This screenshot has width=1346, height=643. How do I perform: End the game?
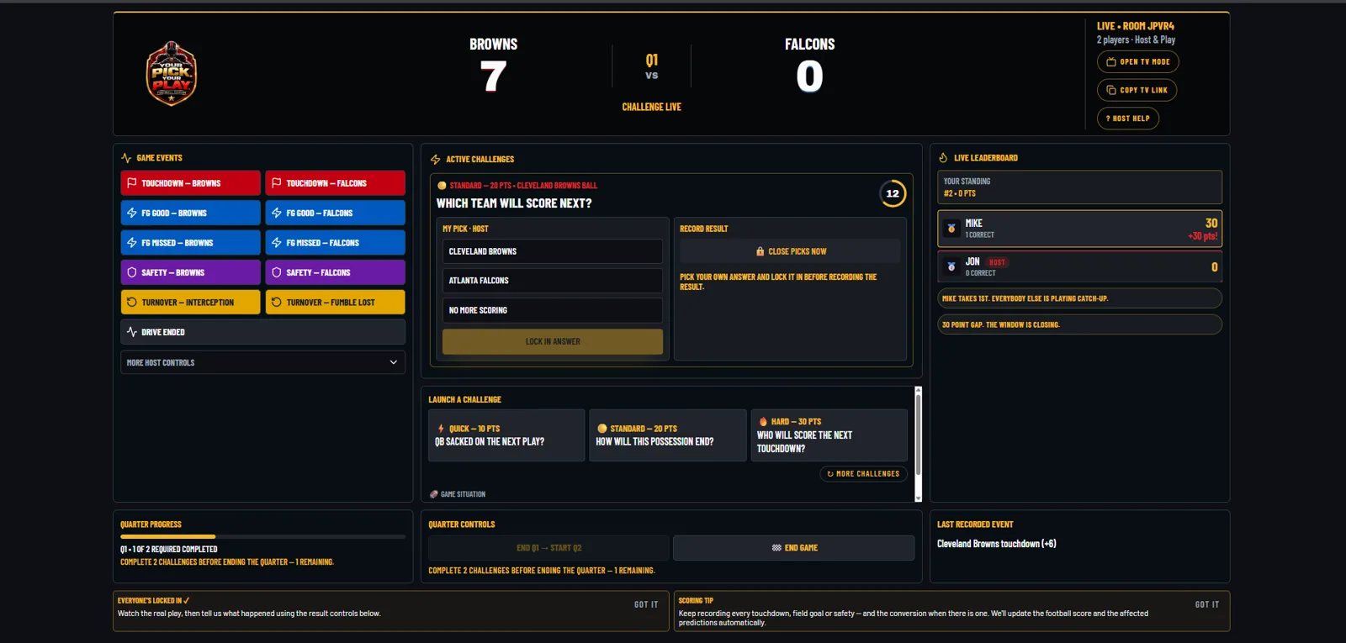click(794, 548)
